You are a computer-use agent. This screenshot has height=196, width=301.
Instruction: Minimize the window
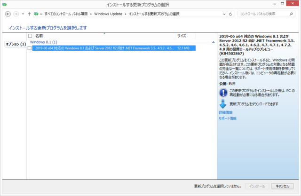(275, 4)
